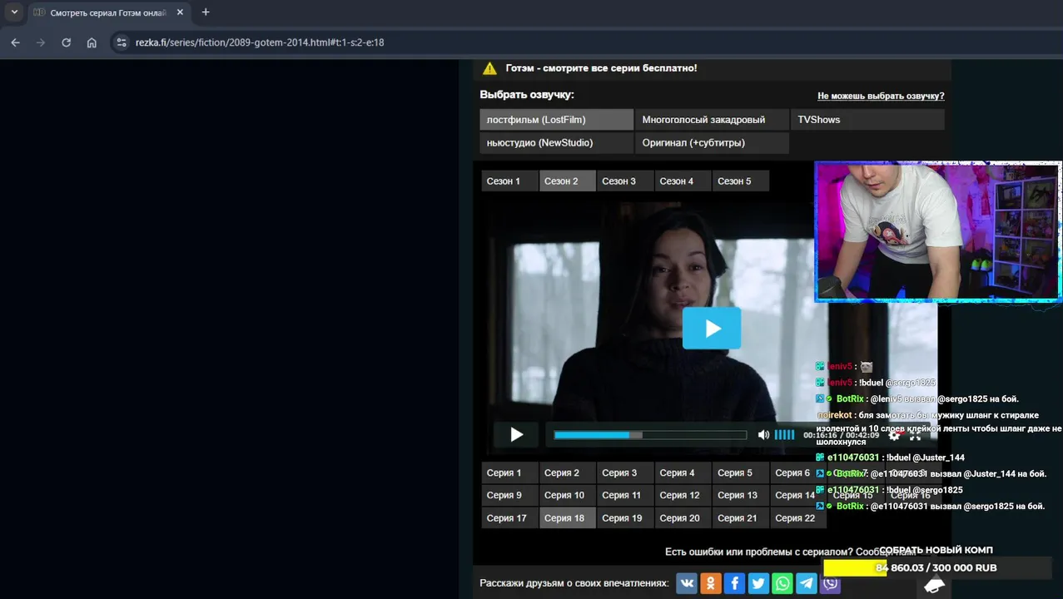Screen dimensions: 1063x599
Task: Click the yellow warning icon next to Готэм notice
Action: [x=489, y=68]
